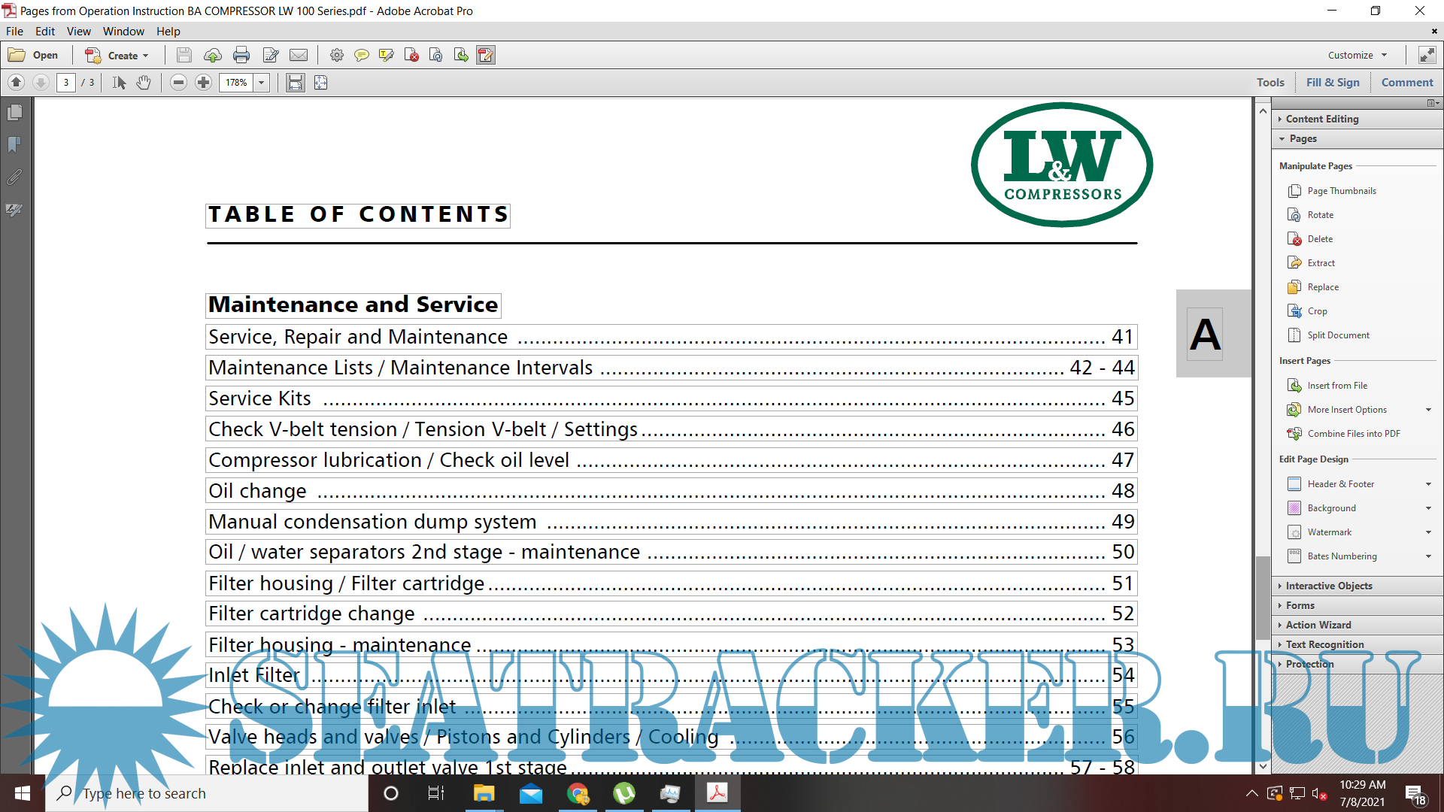The height and width of the screenshot is (812, 1444).
Task: Select the Hand pan tool
Action: coord(143,83)
